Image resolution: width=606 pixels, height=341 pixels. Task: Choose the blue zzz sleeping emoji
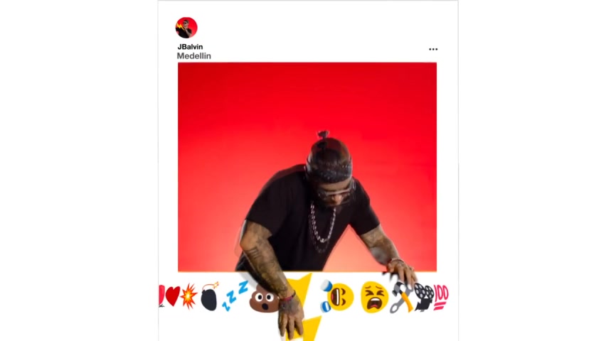[235, 296]
